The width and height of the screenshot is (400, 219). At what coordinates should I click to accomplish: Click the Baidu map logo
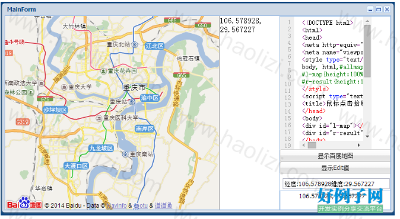[x=24, y=203]
